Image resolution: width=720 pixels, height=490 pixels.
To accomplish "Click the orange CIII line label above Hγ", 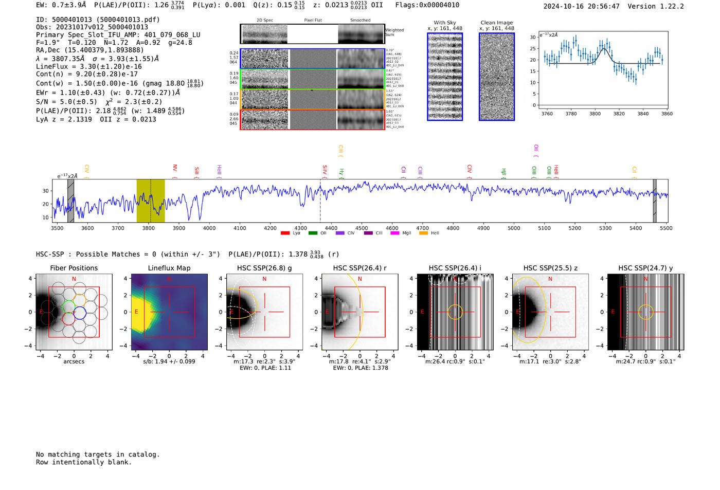I will point(340,151).
